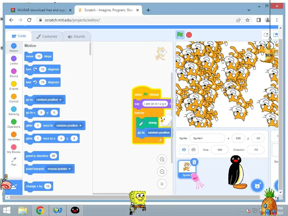The image size is (288, 216).
Task: Click the move 10 steps block
Action: click(39, 56)
